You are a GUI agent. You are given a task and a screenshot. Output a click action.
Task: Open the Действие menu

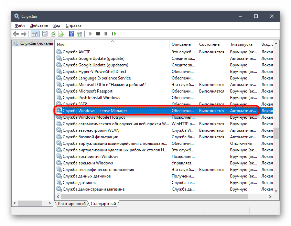pyautogui.click(x=39, y=25)
